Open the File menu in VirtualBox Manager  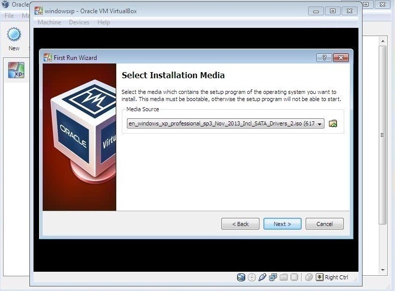(9, 16)
